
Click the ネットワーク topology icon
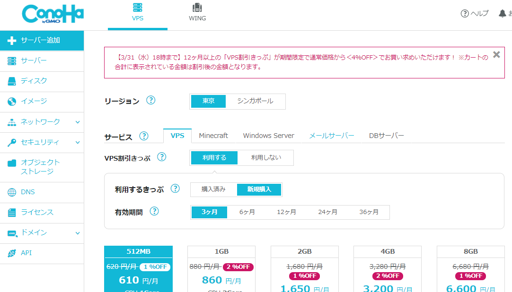coord(12,122)
